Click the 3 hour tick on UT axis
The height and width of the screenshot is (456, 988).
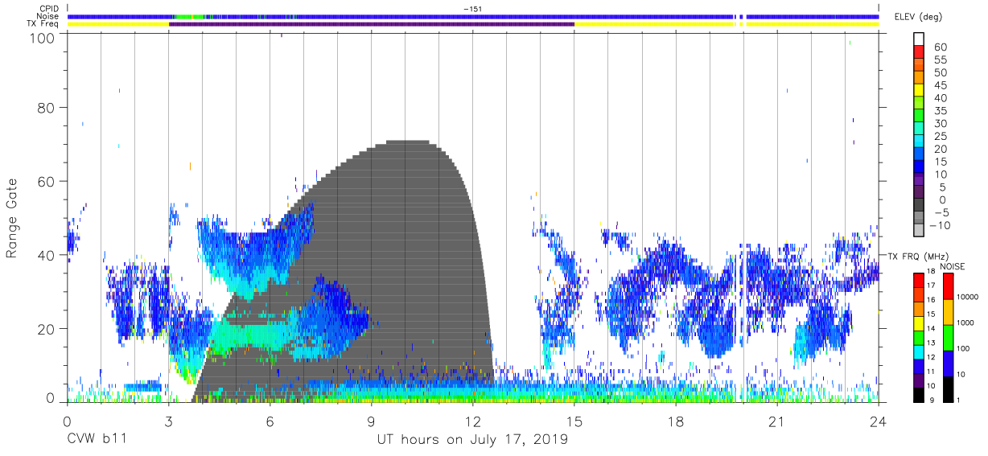tap(168, 421)
